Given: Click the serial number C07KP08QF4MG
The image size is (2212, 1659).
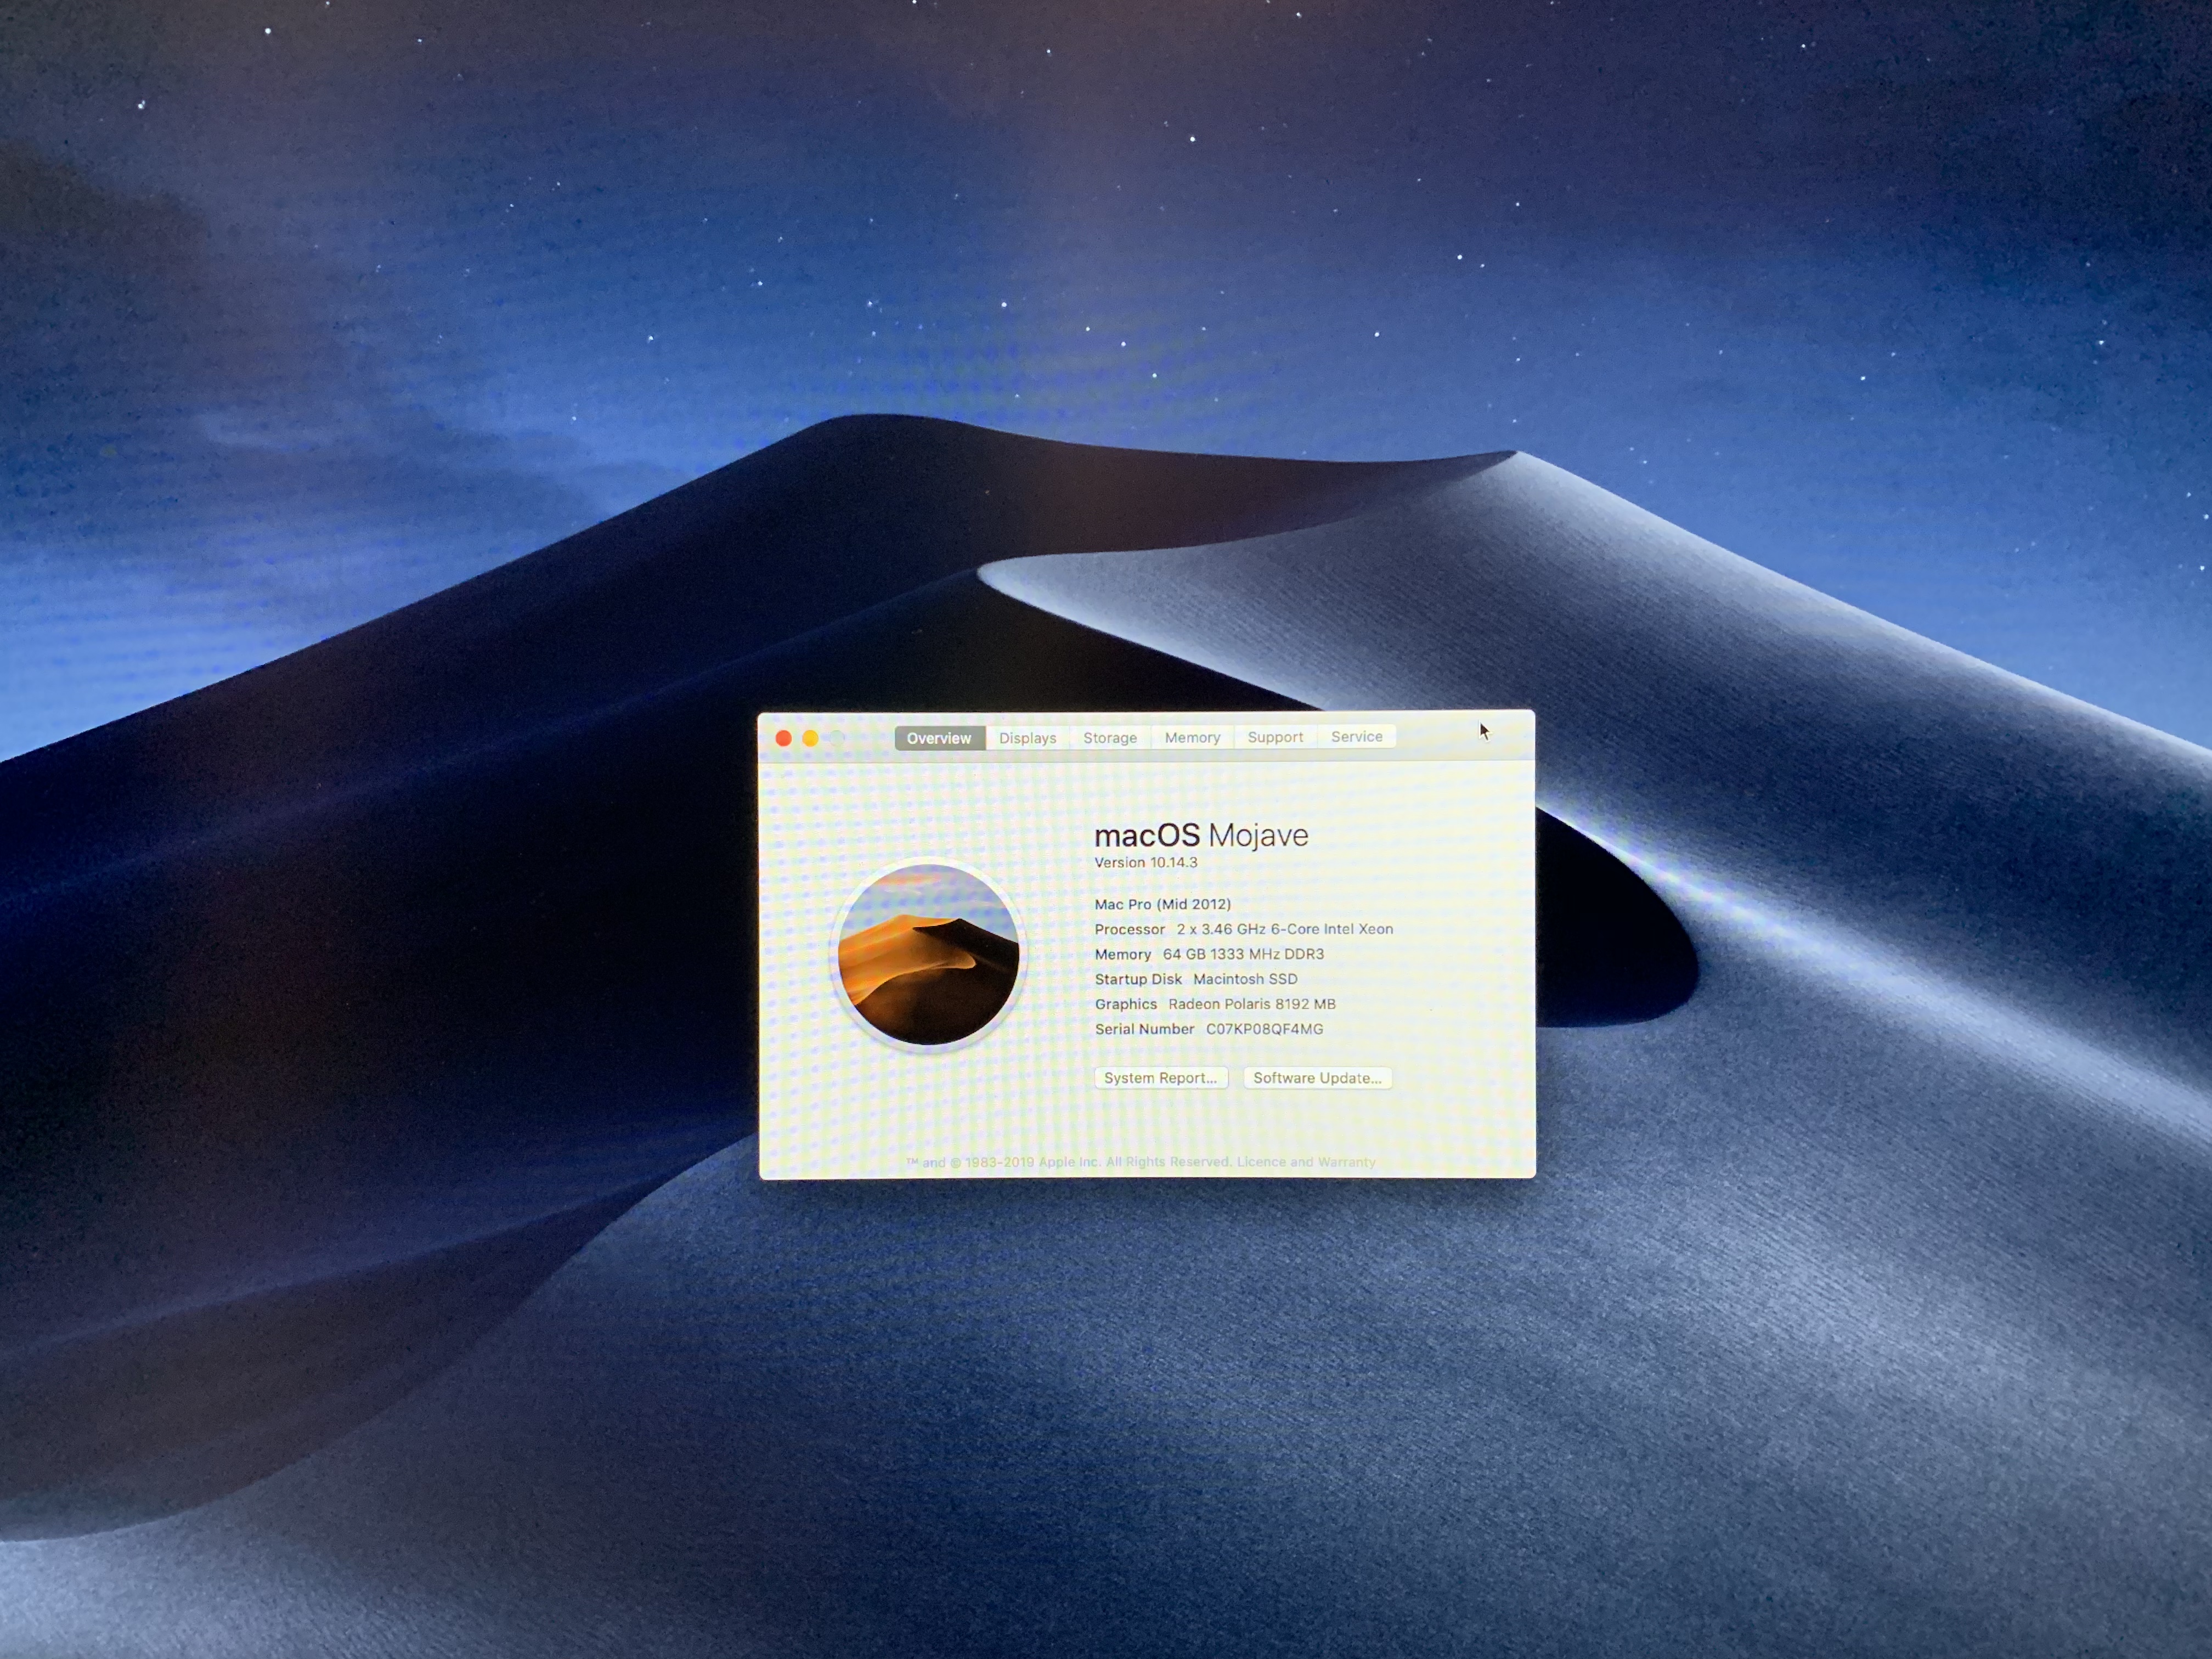Looking at the screenshot, I should point(1264,1029).
